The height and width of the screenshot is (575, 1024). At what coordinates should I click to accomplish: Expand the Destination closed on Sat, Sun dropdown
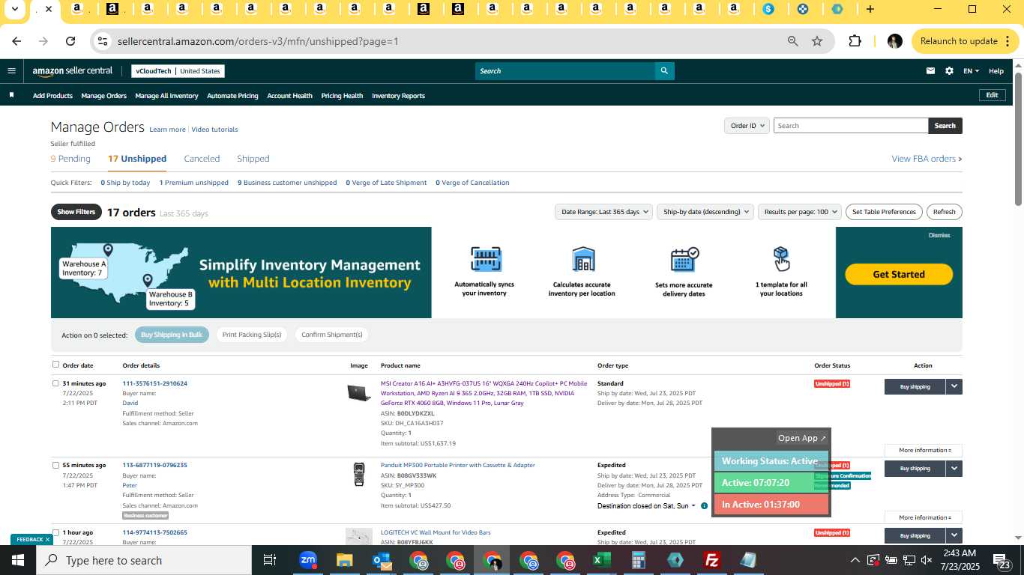[646, 506]
